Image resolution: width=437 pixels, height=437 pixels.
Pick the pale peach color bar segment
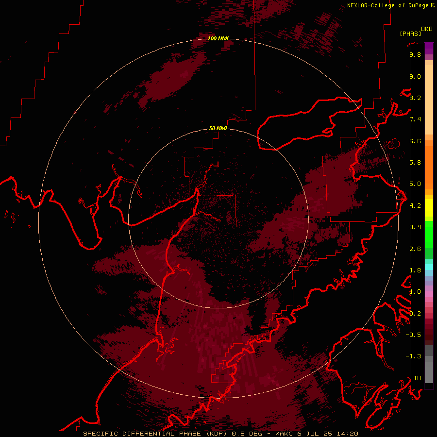coord(429,100)
